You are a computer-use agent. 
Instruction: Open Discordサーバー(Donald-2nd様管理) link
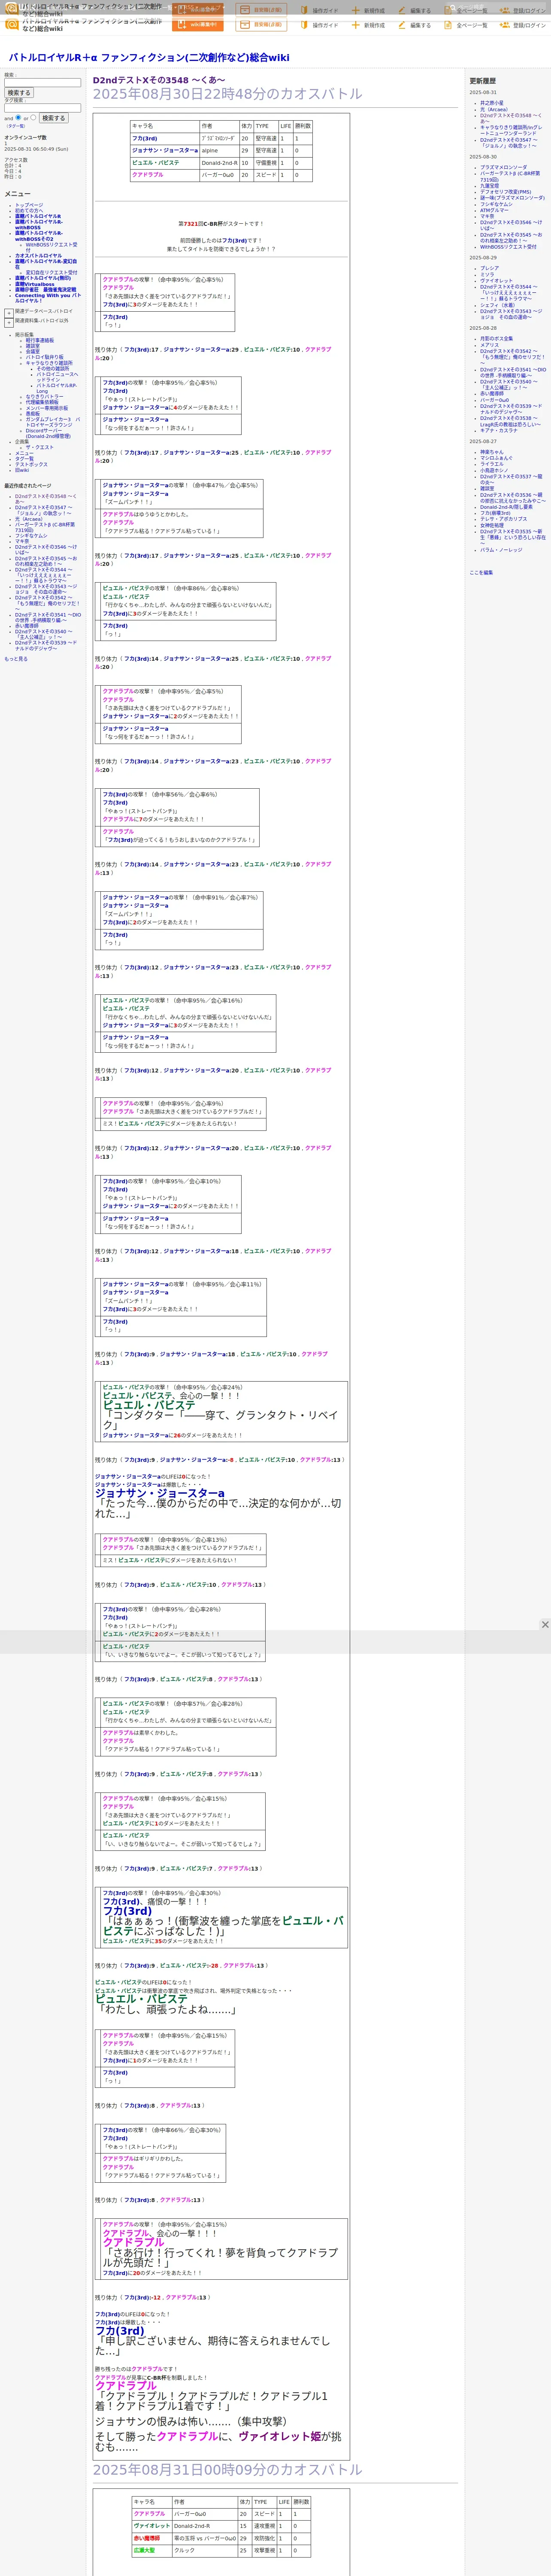(x=48, y=433)
